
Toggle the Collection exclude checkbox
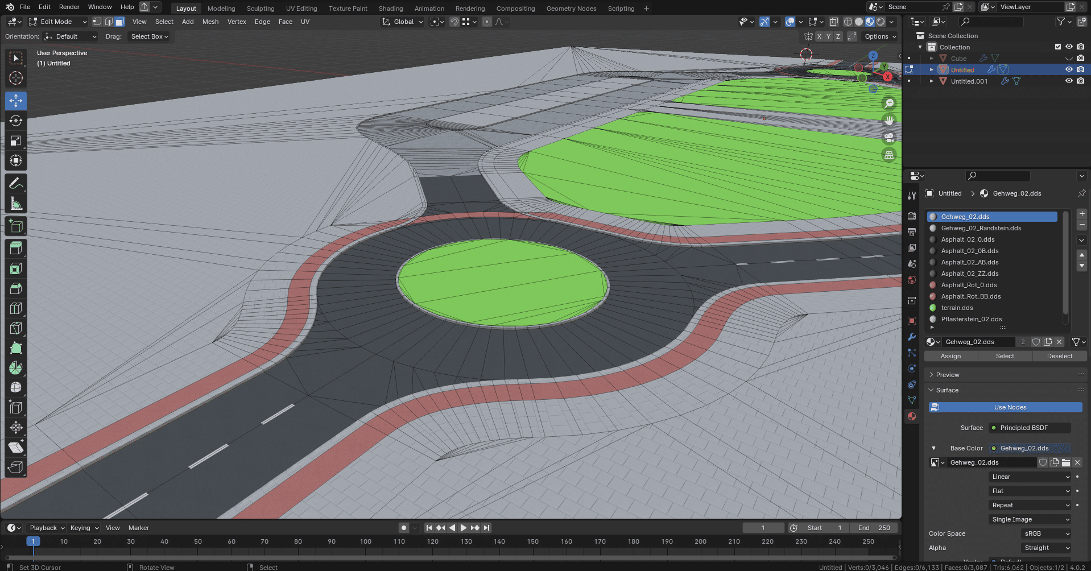point(1057,47)
